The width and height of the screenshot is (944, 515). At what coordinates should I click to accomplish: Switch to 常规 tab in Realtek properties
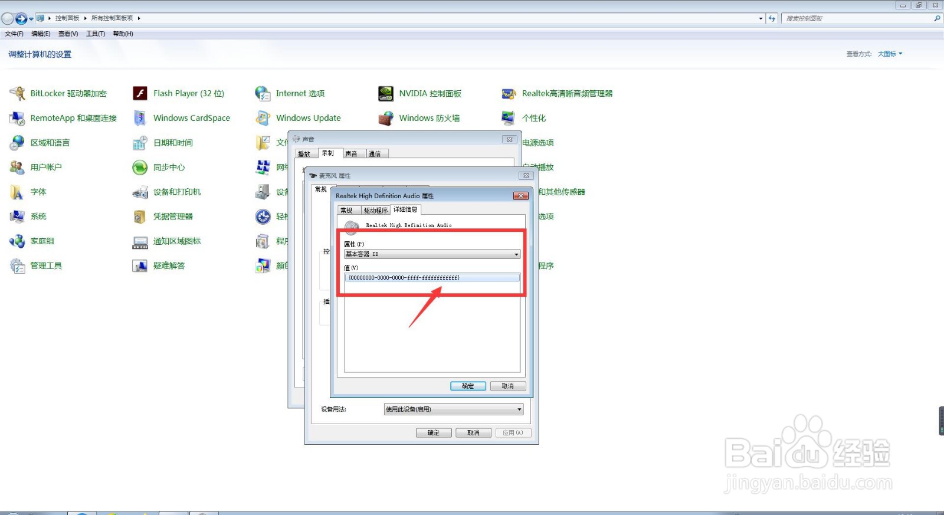coord(347,210)
